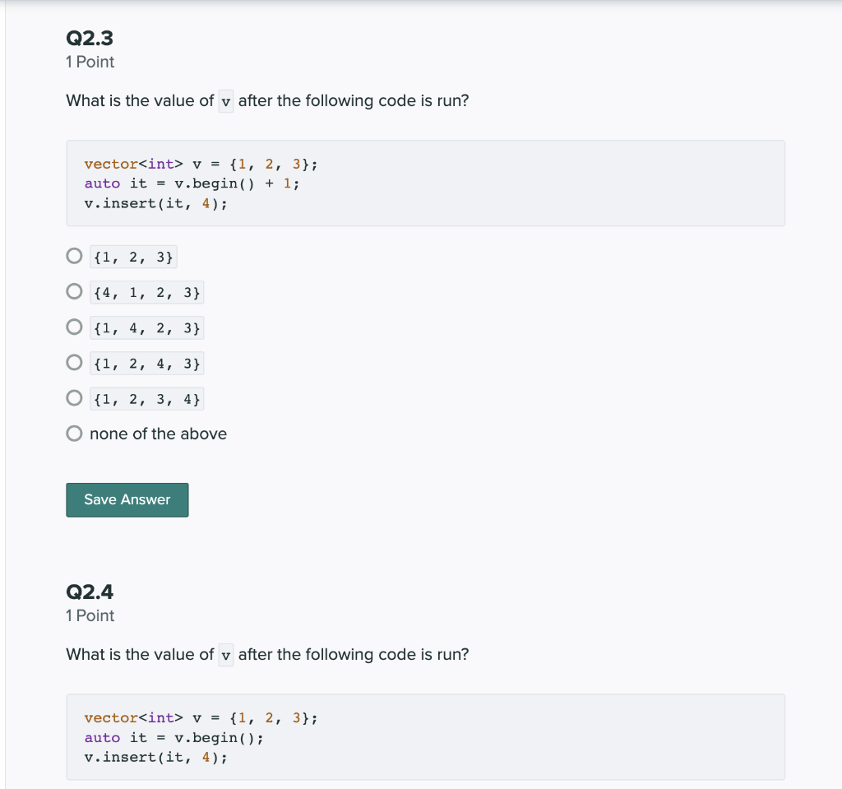This screenshot has height=789, width=842.
Task: Select the radio button for {1, 2, 3}
Action: pyautogui.click(x=74, y=256)
